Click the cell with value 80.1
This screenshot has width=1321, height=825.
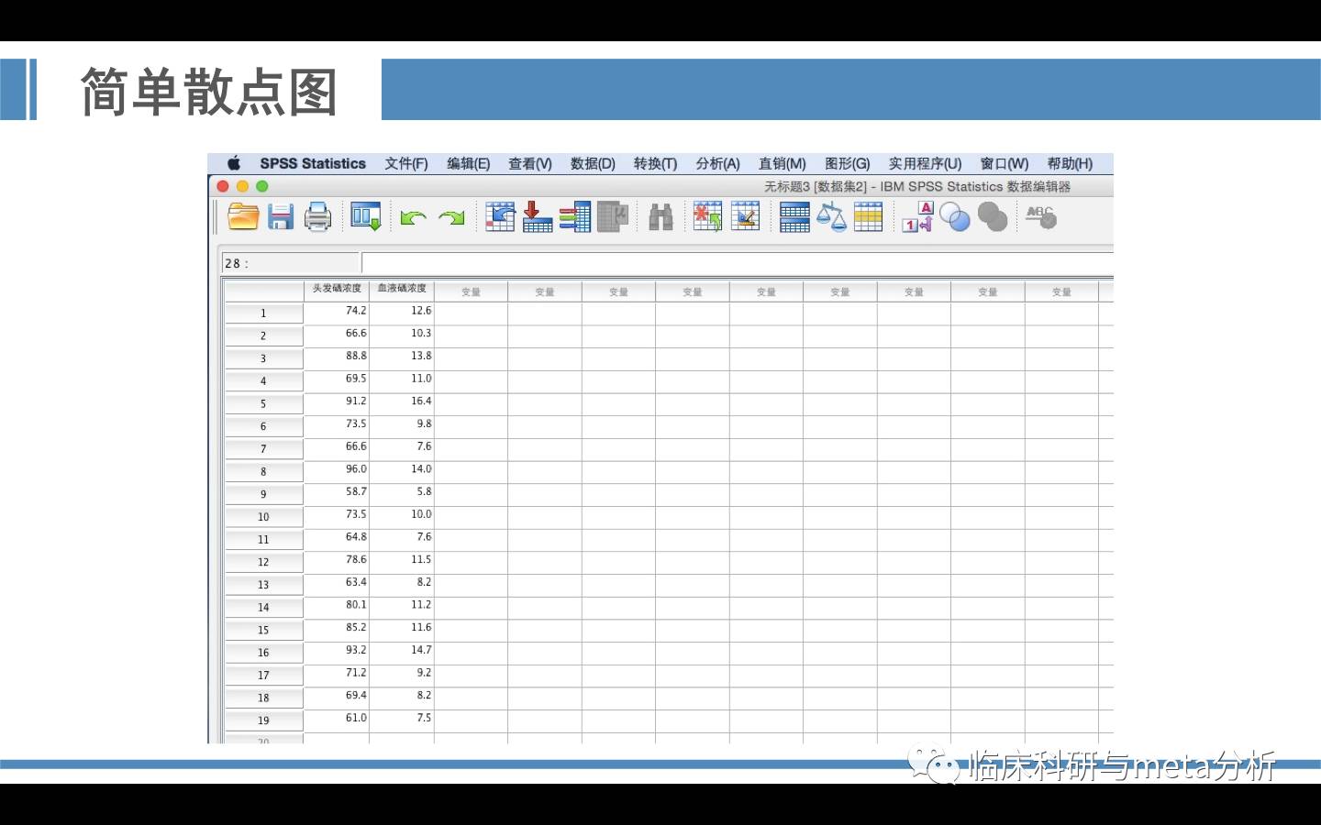coord(337,606)
